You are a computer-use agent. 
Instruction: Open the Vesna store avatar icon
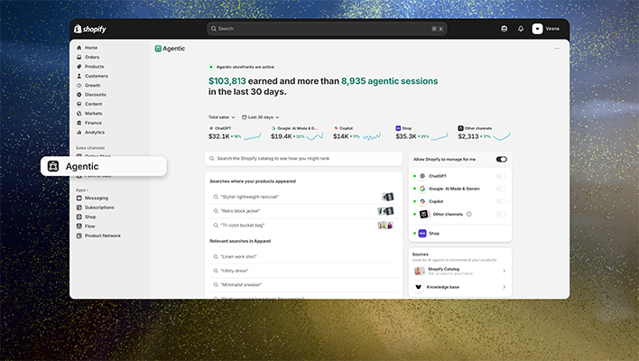(x=537, y=29)
